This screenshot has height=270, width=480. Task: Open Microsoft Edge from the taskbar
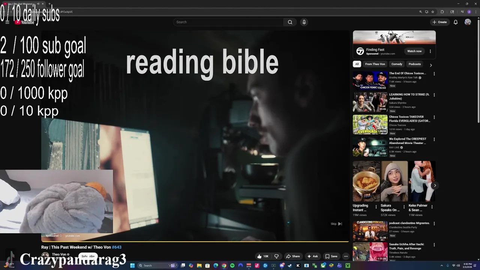(216, 265)
